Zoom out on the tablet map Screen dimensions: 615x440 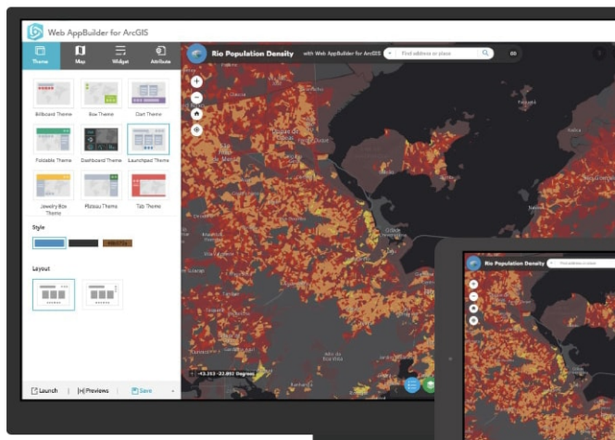click(x=474, y=297)
